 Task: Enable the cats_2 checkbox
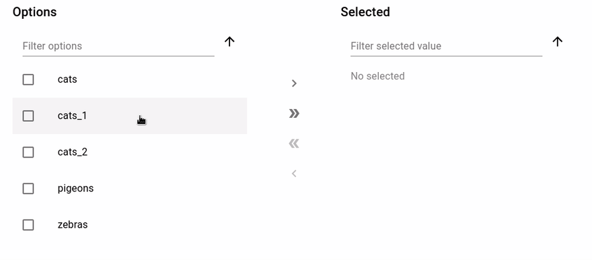click(28, 152)
